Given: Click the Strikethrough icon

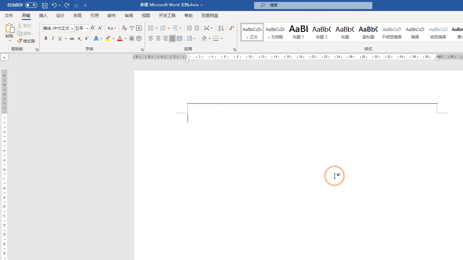Looking at the screenshot, I should tap(72, 38).
